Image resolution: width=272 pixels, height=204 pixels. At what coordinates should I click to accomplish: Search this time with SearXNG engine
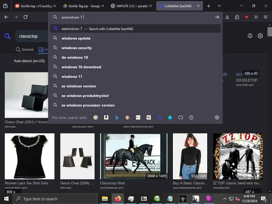tap(159, 117)
